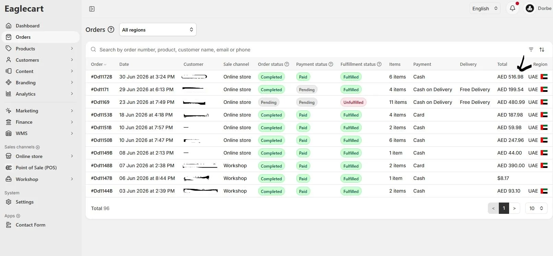Expand the WMS submenu chevron
The height and width of the screenshot is (256, 553).
tap(72, 133)
